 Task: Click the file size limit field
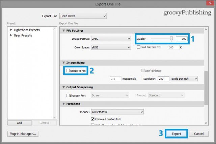[x=173, y=47]
